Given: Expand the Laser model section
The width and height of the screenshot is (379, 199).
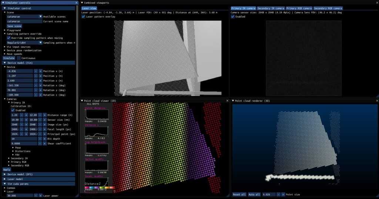Looking at the screenshot, I should click(x=5, y=179).
